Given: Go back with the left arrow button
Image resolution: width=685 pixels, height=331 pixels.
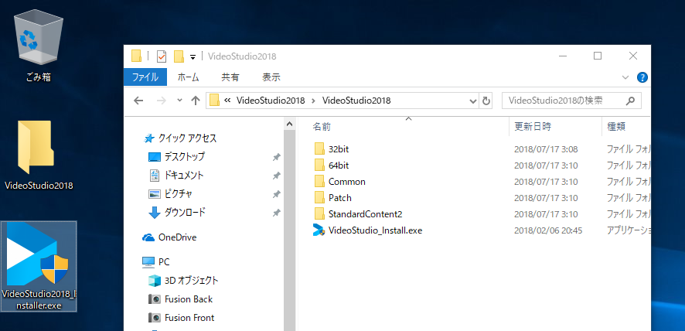Looking at the screenshot, I should 138,101.
